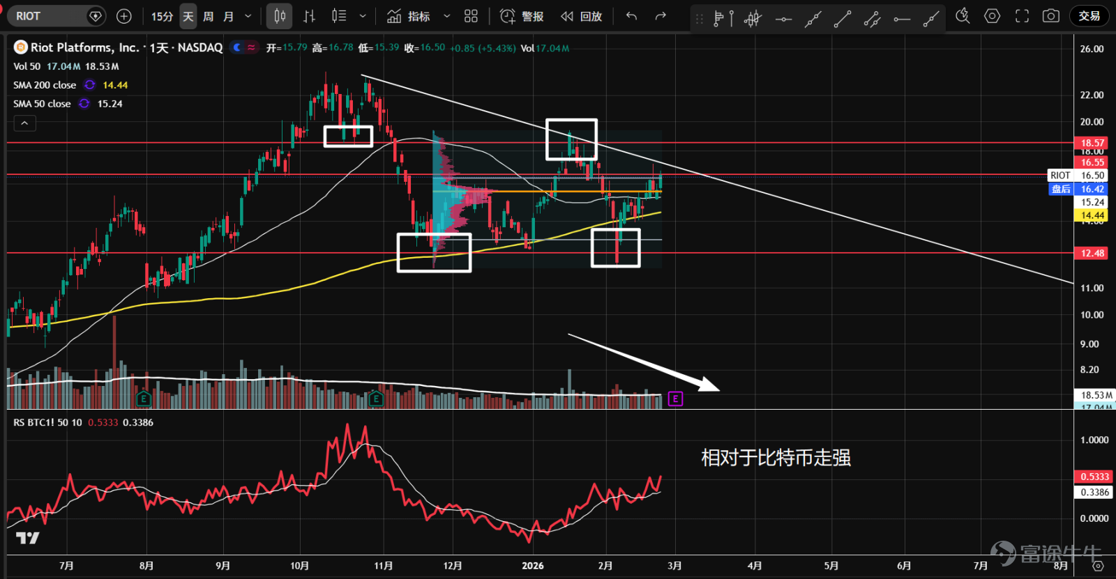Select the 天 (daily) timeframe
The image size is (1116, 579).
[188, 16]
